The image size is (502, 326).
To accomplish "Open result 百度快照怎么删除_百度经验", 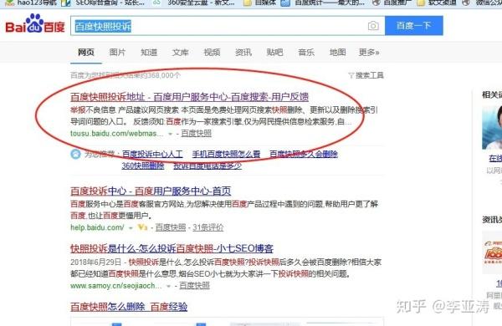I will (x=129, y=307).
